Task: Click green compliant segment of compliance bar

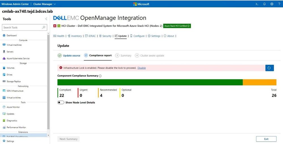Action: click(150, 82)
